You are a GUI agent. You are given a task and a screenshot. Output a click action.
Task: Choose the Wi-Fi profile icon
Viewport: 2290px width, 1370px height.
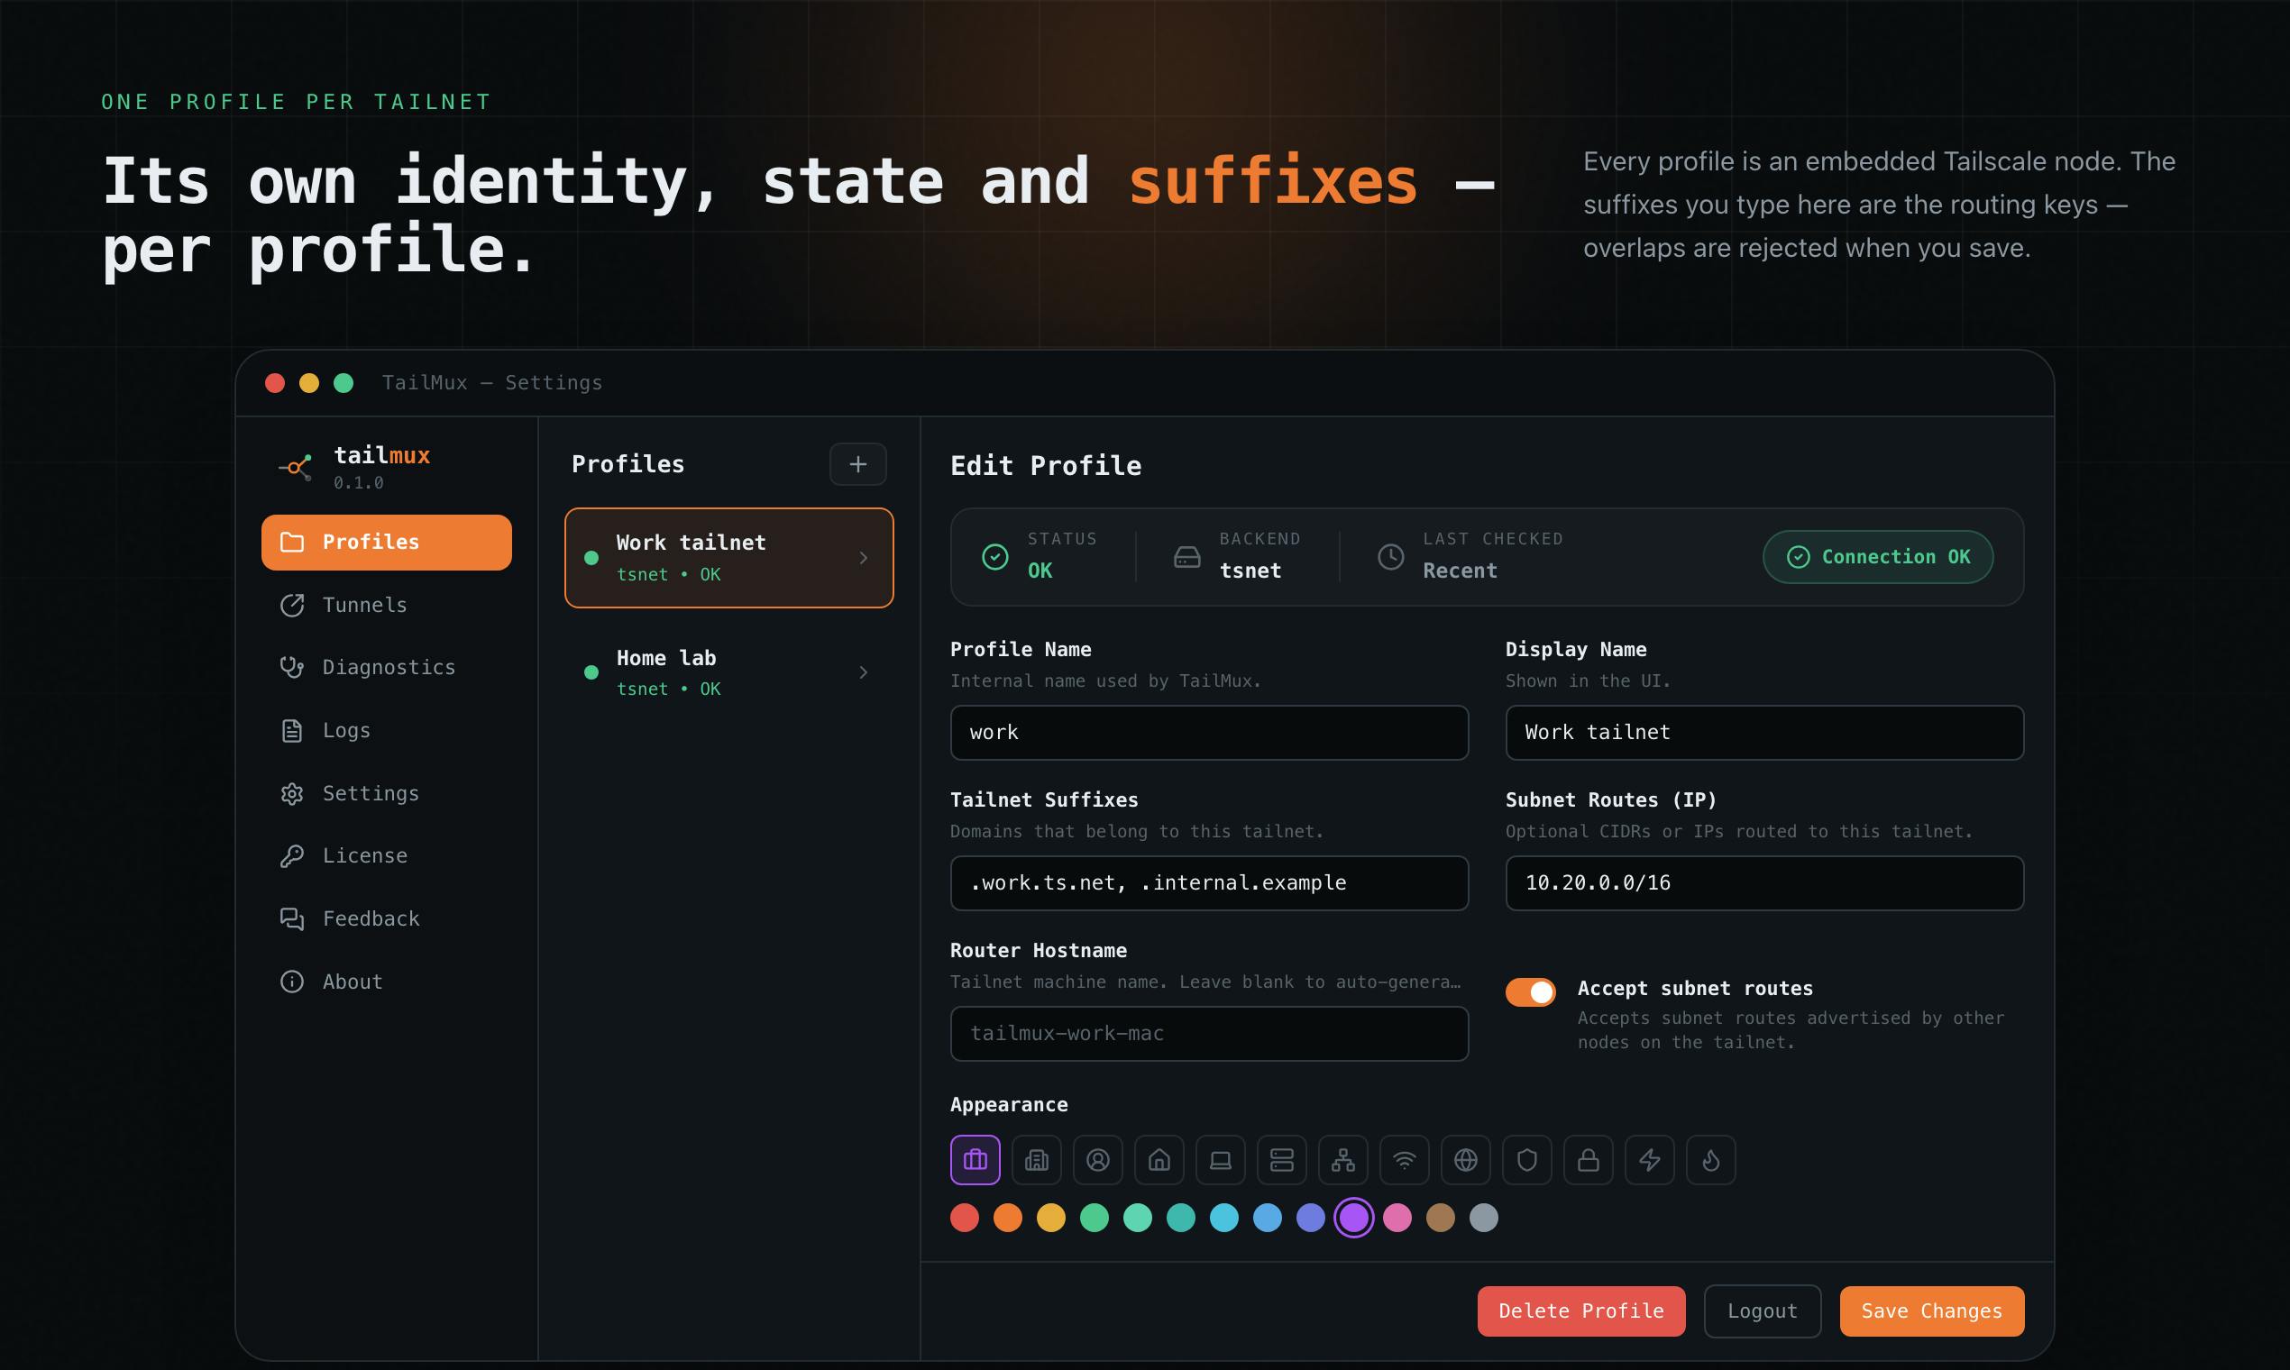click(x=1405, y=1159)
